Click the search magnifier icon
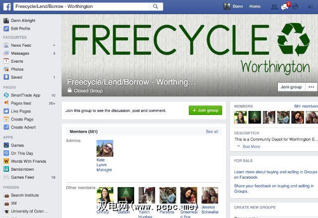 [156, 6]
